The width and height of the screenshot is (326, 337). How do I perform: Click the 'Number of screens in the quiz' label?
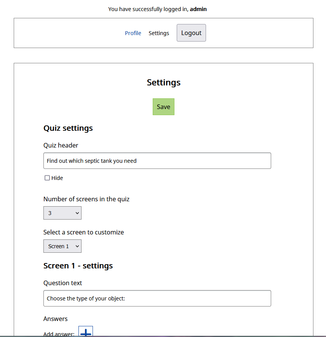[x=86, y=199]
